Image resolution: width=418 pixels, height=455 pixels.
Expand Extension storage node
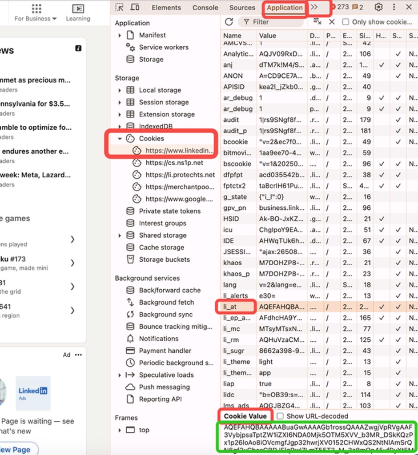(120, 115)
